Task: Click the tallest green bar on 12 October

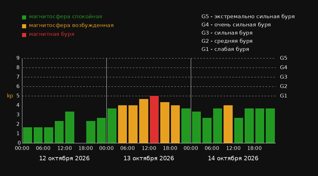Action: click(x=70, y=127)
